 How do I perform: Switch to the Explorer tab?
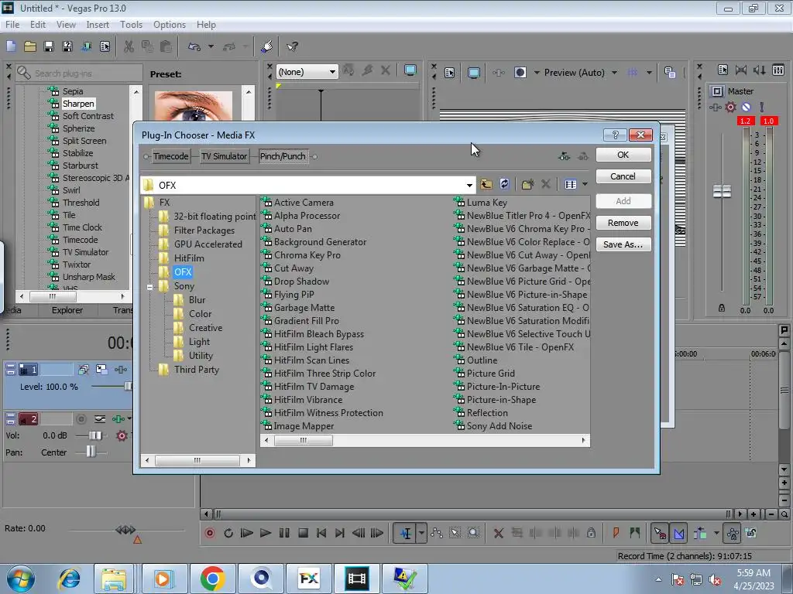coord(67,310)
